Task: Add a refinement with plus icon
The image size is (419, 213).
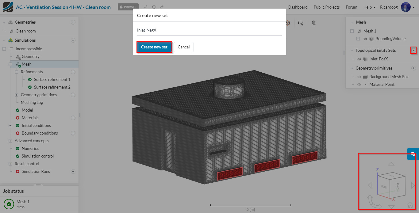Action: (73, 72)
